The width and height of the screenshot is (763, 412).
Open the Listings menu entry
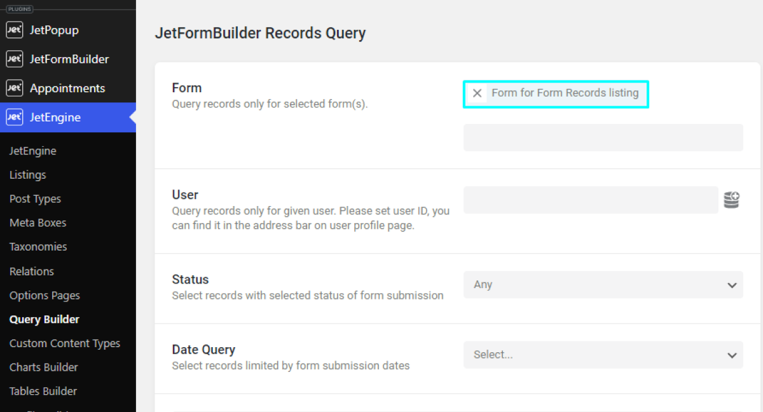[x=27, y=174]
